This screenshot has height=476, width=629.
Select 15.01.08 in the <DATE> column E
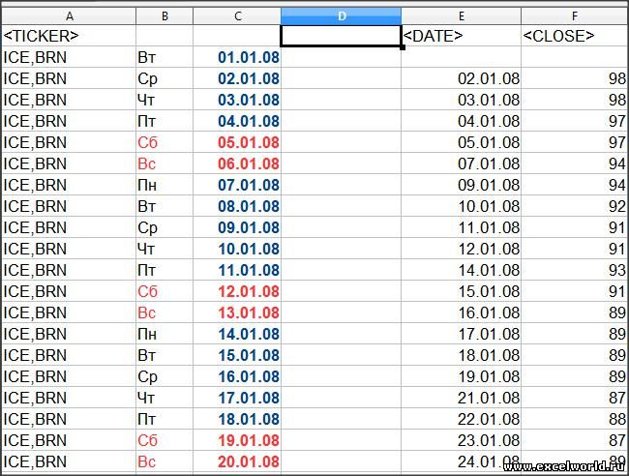[x=461, y=291]
